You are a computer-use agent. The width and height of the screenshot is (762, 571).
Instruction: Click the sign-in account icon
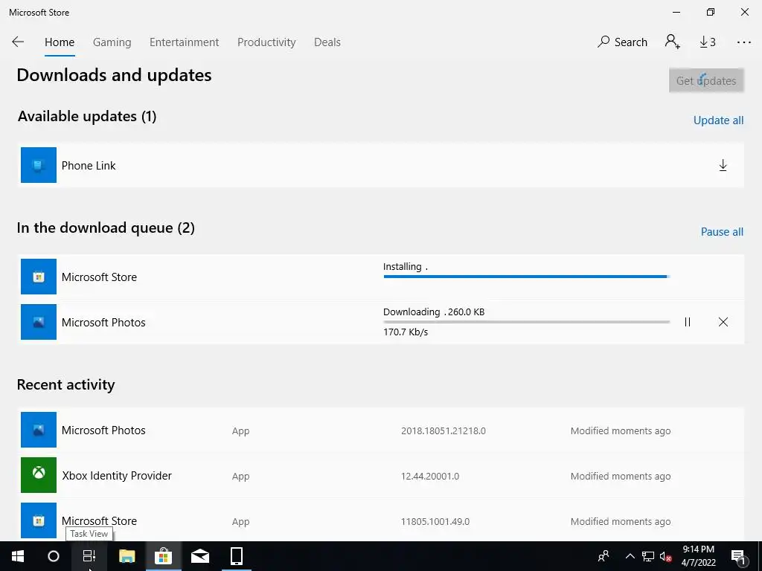(x=673, y=42)
